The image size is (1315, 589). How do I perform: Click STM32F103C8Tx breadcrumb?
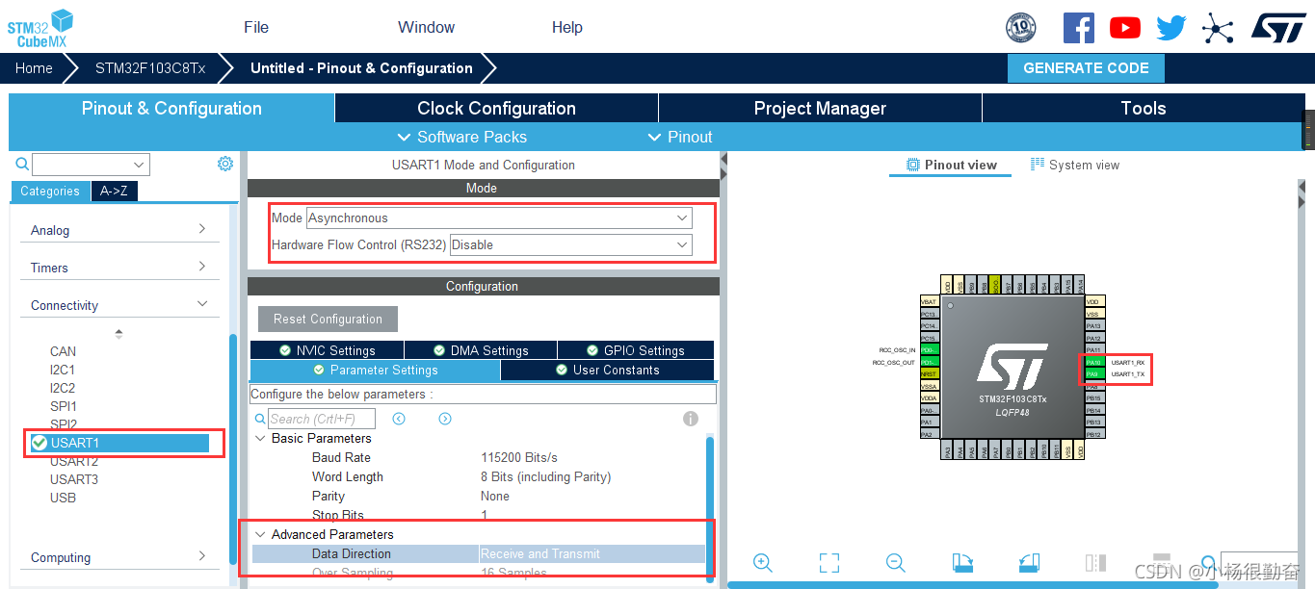[x=149, y=68]
